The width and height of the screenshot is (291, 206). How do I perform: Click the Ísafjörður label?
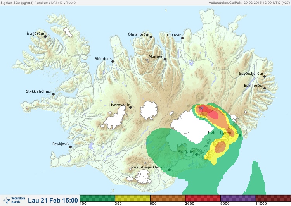[x=36, y=34]
